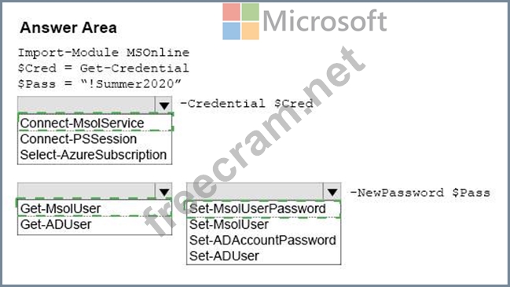Click the Import-Module MSOnline code line
Viewport: 510px width, 287px height.
[104, 53]
